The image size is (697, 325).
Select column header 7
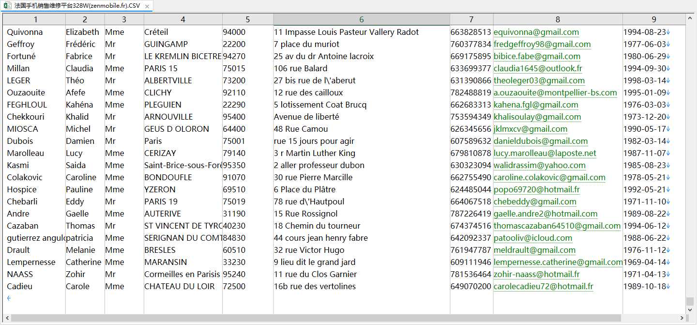click(471, 19)
